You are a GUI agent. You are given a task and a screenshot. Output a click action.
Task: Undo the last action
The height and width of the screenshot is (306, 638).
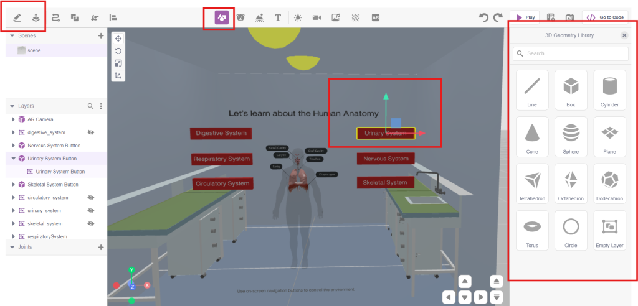click(x=483, y=17)
